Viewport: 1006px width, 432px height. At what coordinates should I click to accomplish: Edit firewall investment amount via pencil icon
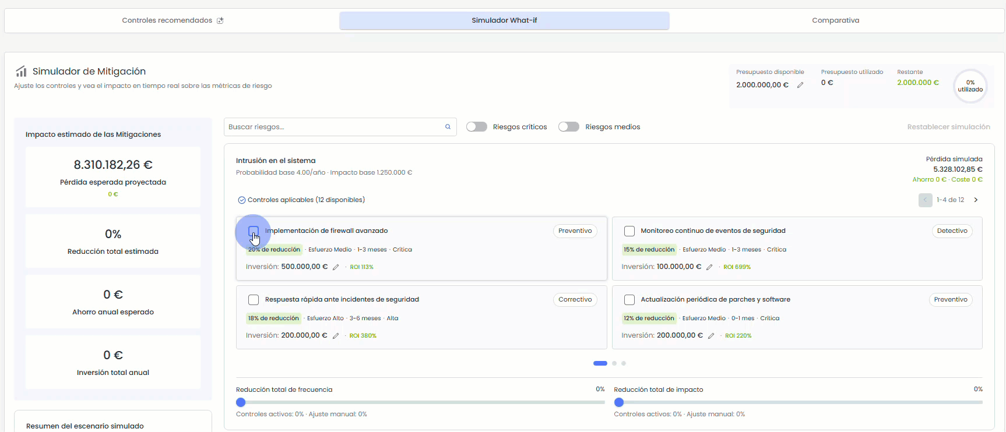tap(336, 267)
